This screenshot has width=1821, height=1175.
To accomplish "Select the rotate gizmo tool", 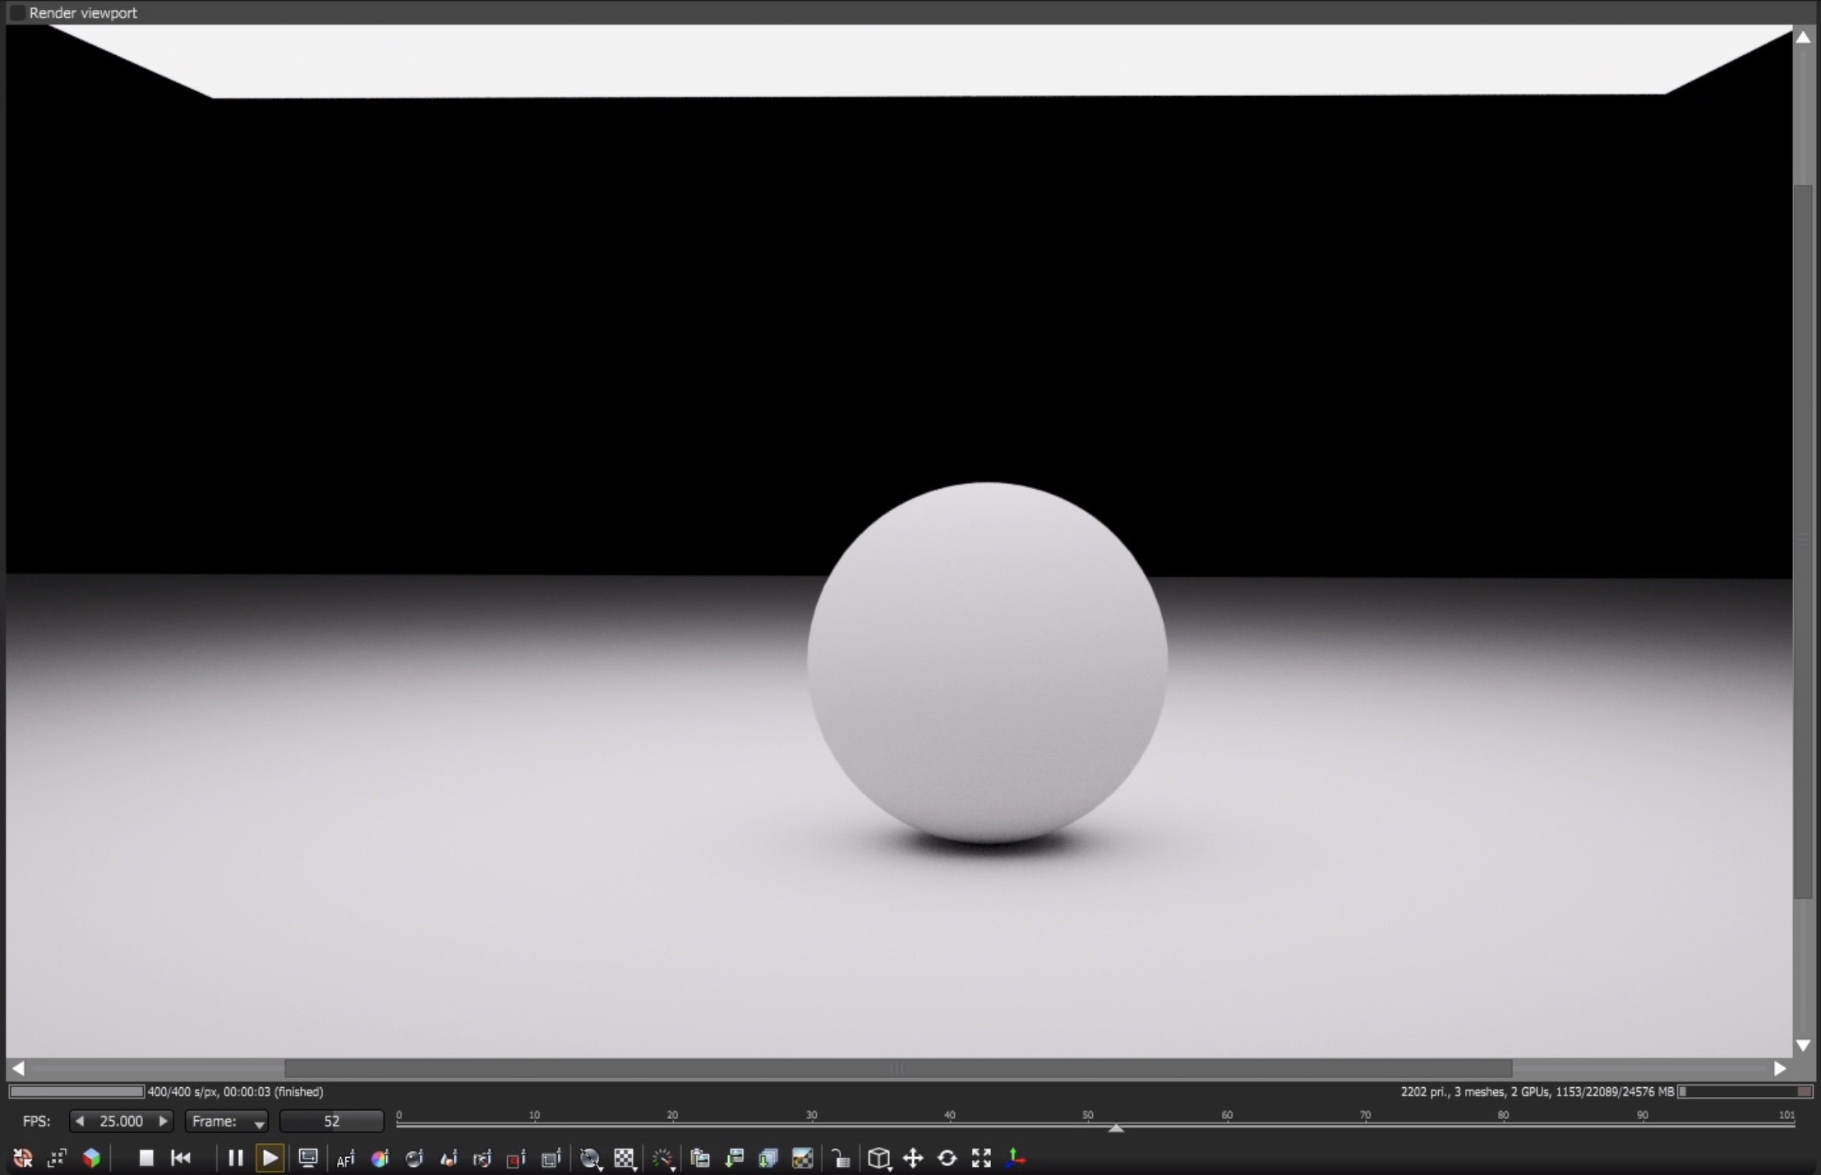I will point(947,1159).
